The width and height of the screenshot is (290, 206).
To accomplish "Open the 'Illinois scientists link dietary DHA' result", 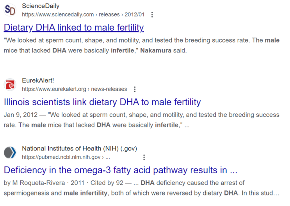I will [x=102, y=102].
